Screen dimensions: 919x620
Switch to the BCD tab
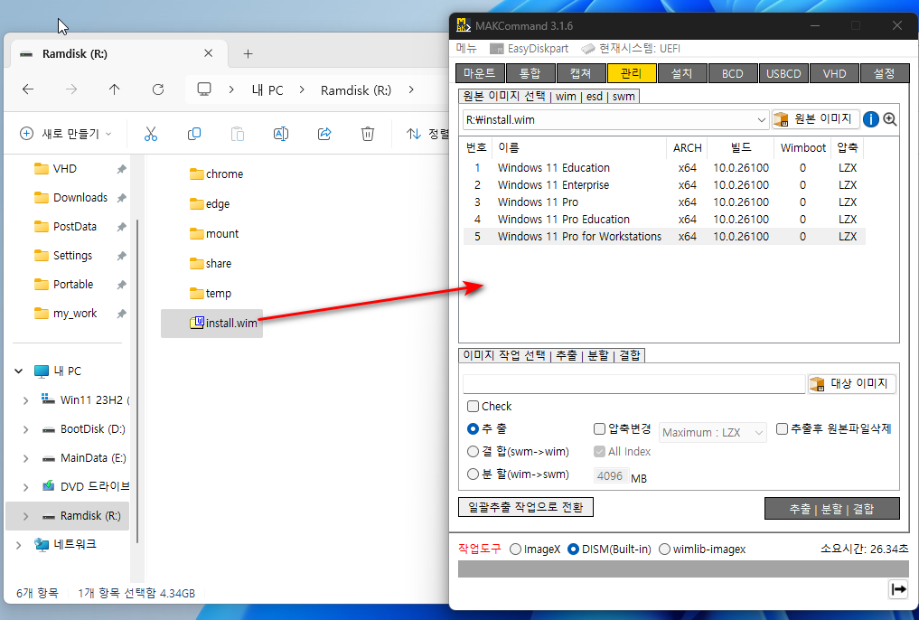click(733, 73)
